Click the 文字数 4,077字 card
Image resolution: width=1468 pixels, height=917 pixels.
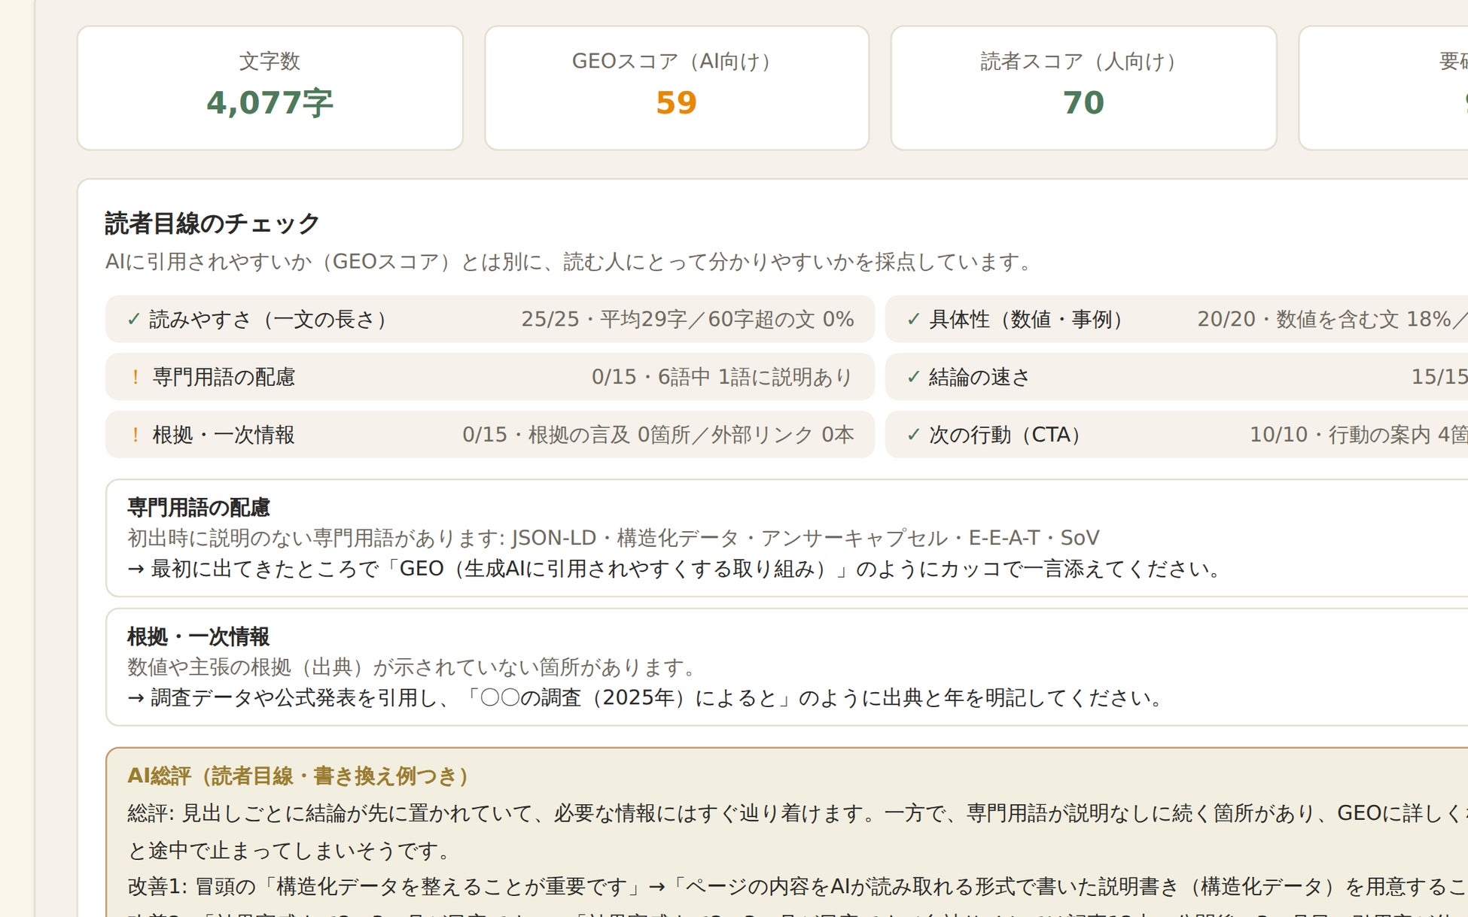270,88
